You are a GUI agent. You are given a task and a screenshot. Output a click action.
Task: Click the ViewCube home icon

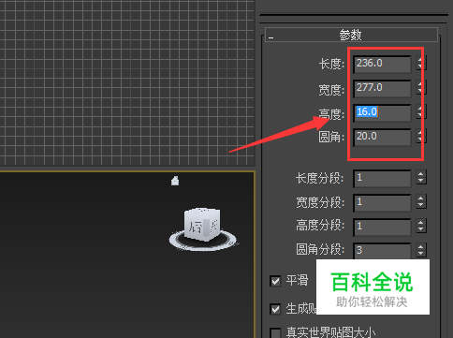(175, 181)
